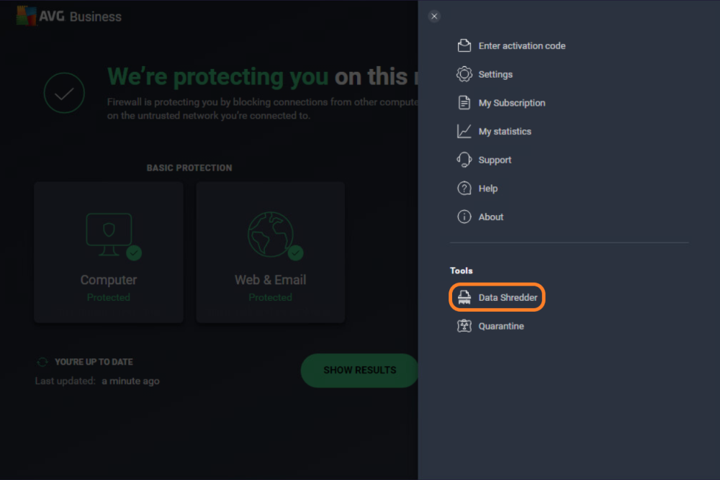Click the green circle checkmark near protection message

(64, 92)
